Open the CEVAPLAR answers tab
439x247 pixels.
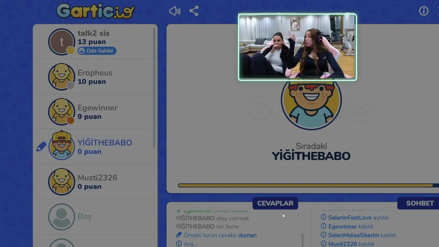click(275, 203)
